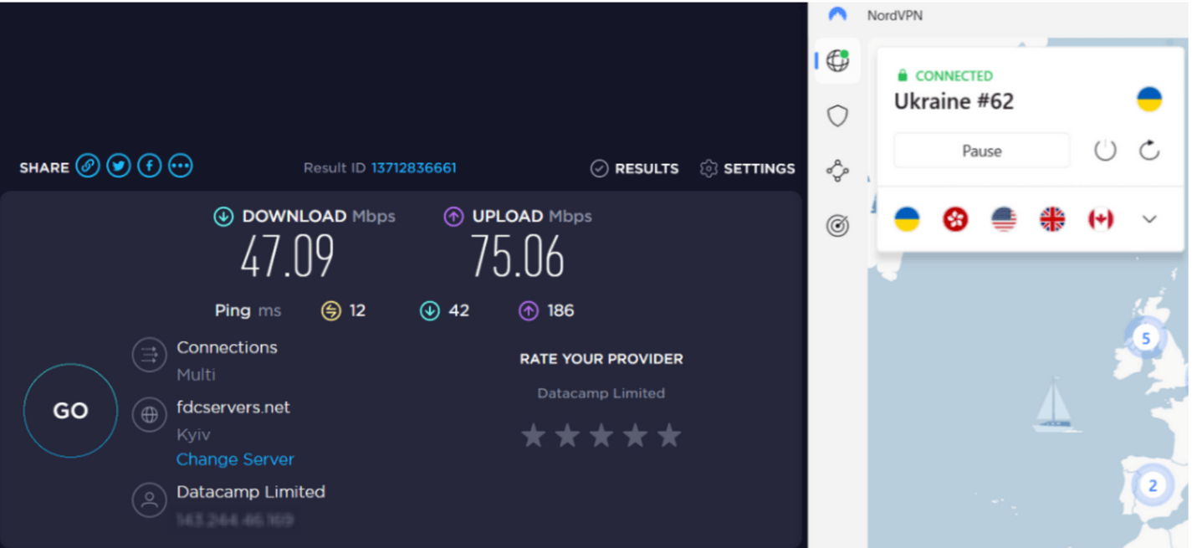
Task: Share the result on Facebook
Action: [x=150, y=166]
